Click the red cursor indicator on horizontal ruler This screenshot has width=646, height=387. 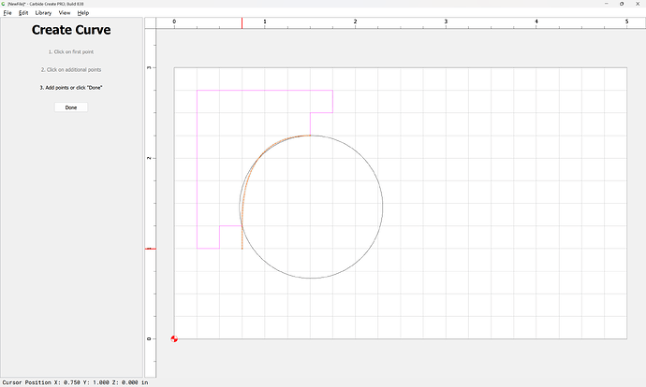click(242, 22)
